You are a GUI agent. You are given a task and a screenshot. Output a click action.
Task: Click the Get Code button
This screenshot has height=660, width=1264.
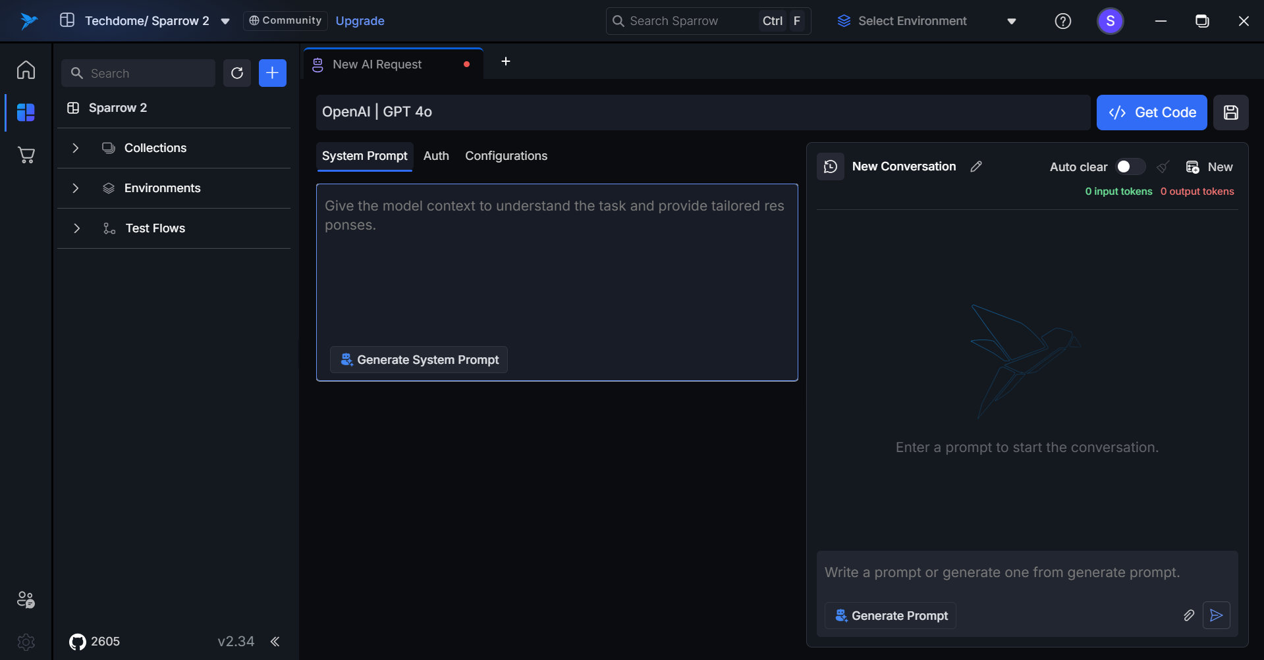1151,113
